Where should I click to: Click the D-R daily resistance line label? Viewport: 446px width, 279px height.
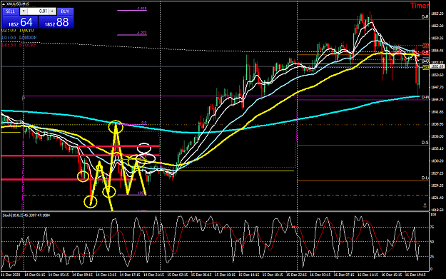[425, 17]
